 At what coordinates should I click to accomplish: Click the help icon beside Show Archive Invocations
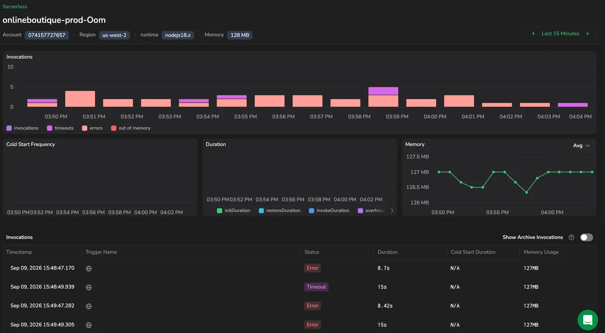pyautogui.click(x=571, y=237)
